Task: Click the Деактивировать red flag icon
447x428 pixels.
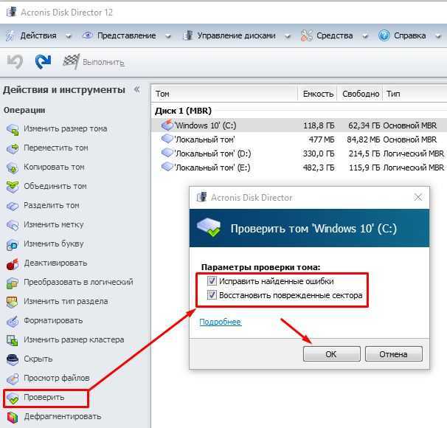Action: coord(13,263)
